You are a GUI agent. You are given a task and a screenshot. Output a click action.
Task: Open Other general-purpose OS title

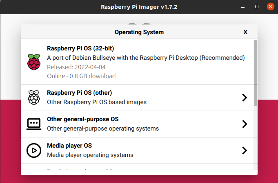click(x=83, y=119)
